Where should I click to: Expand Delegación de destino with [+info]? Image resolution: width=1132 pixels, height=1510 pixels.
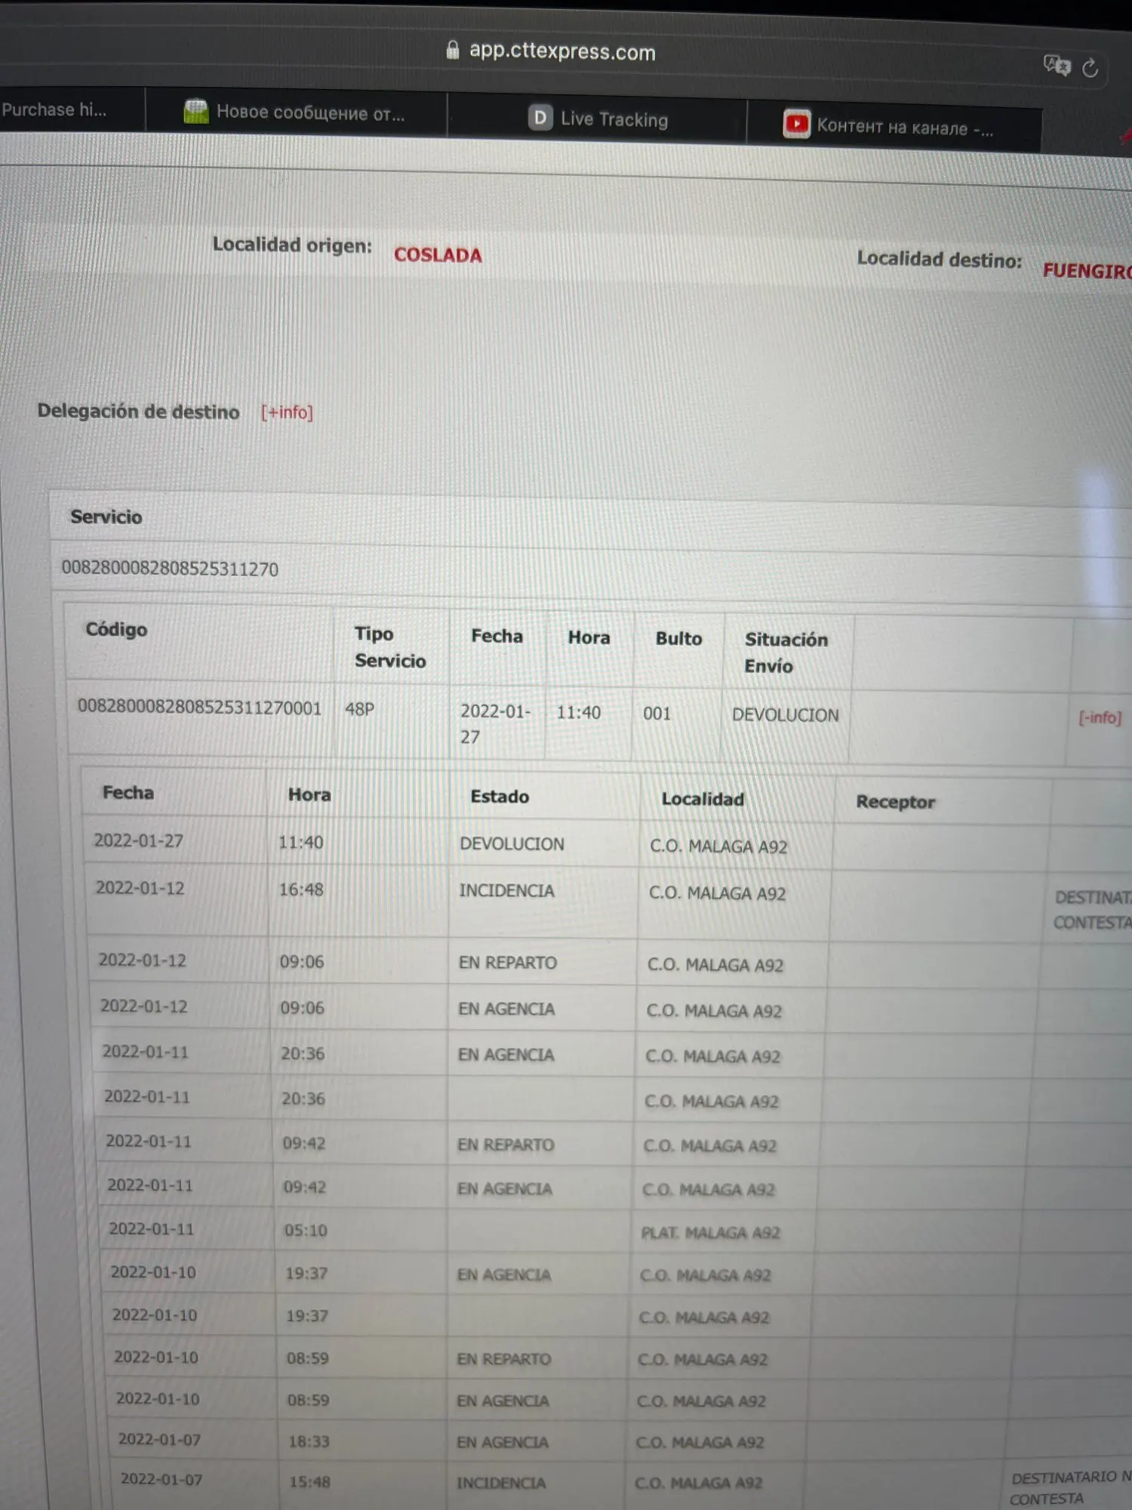click(287, 412)
